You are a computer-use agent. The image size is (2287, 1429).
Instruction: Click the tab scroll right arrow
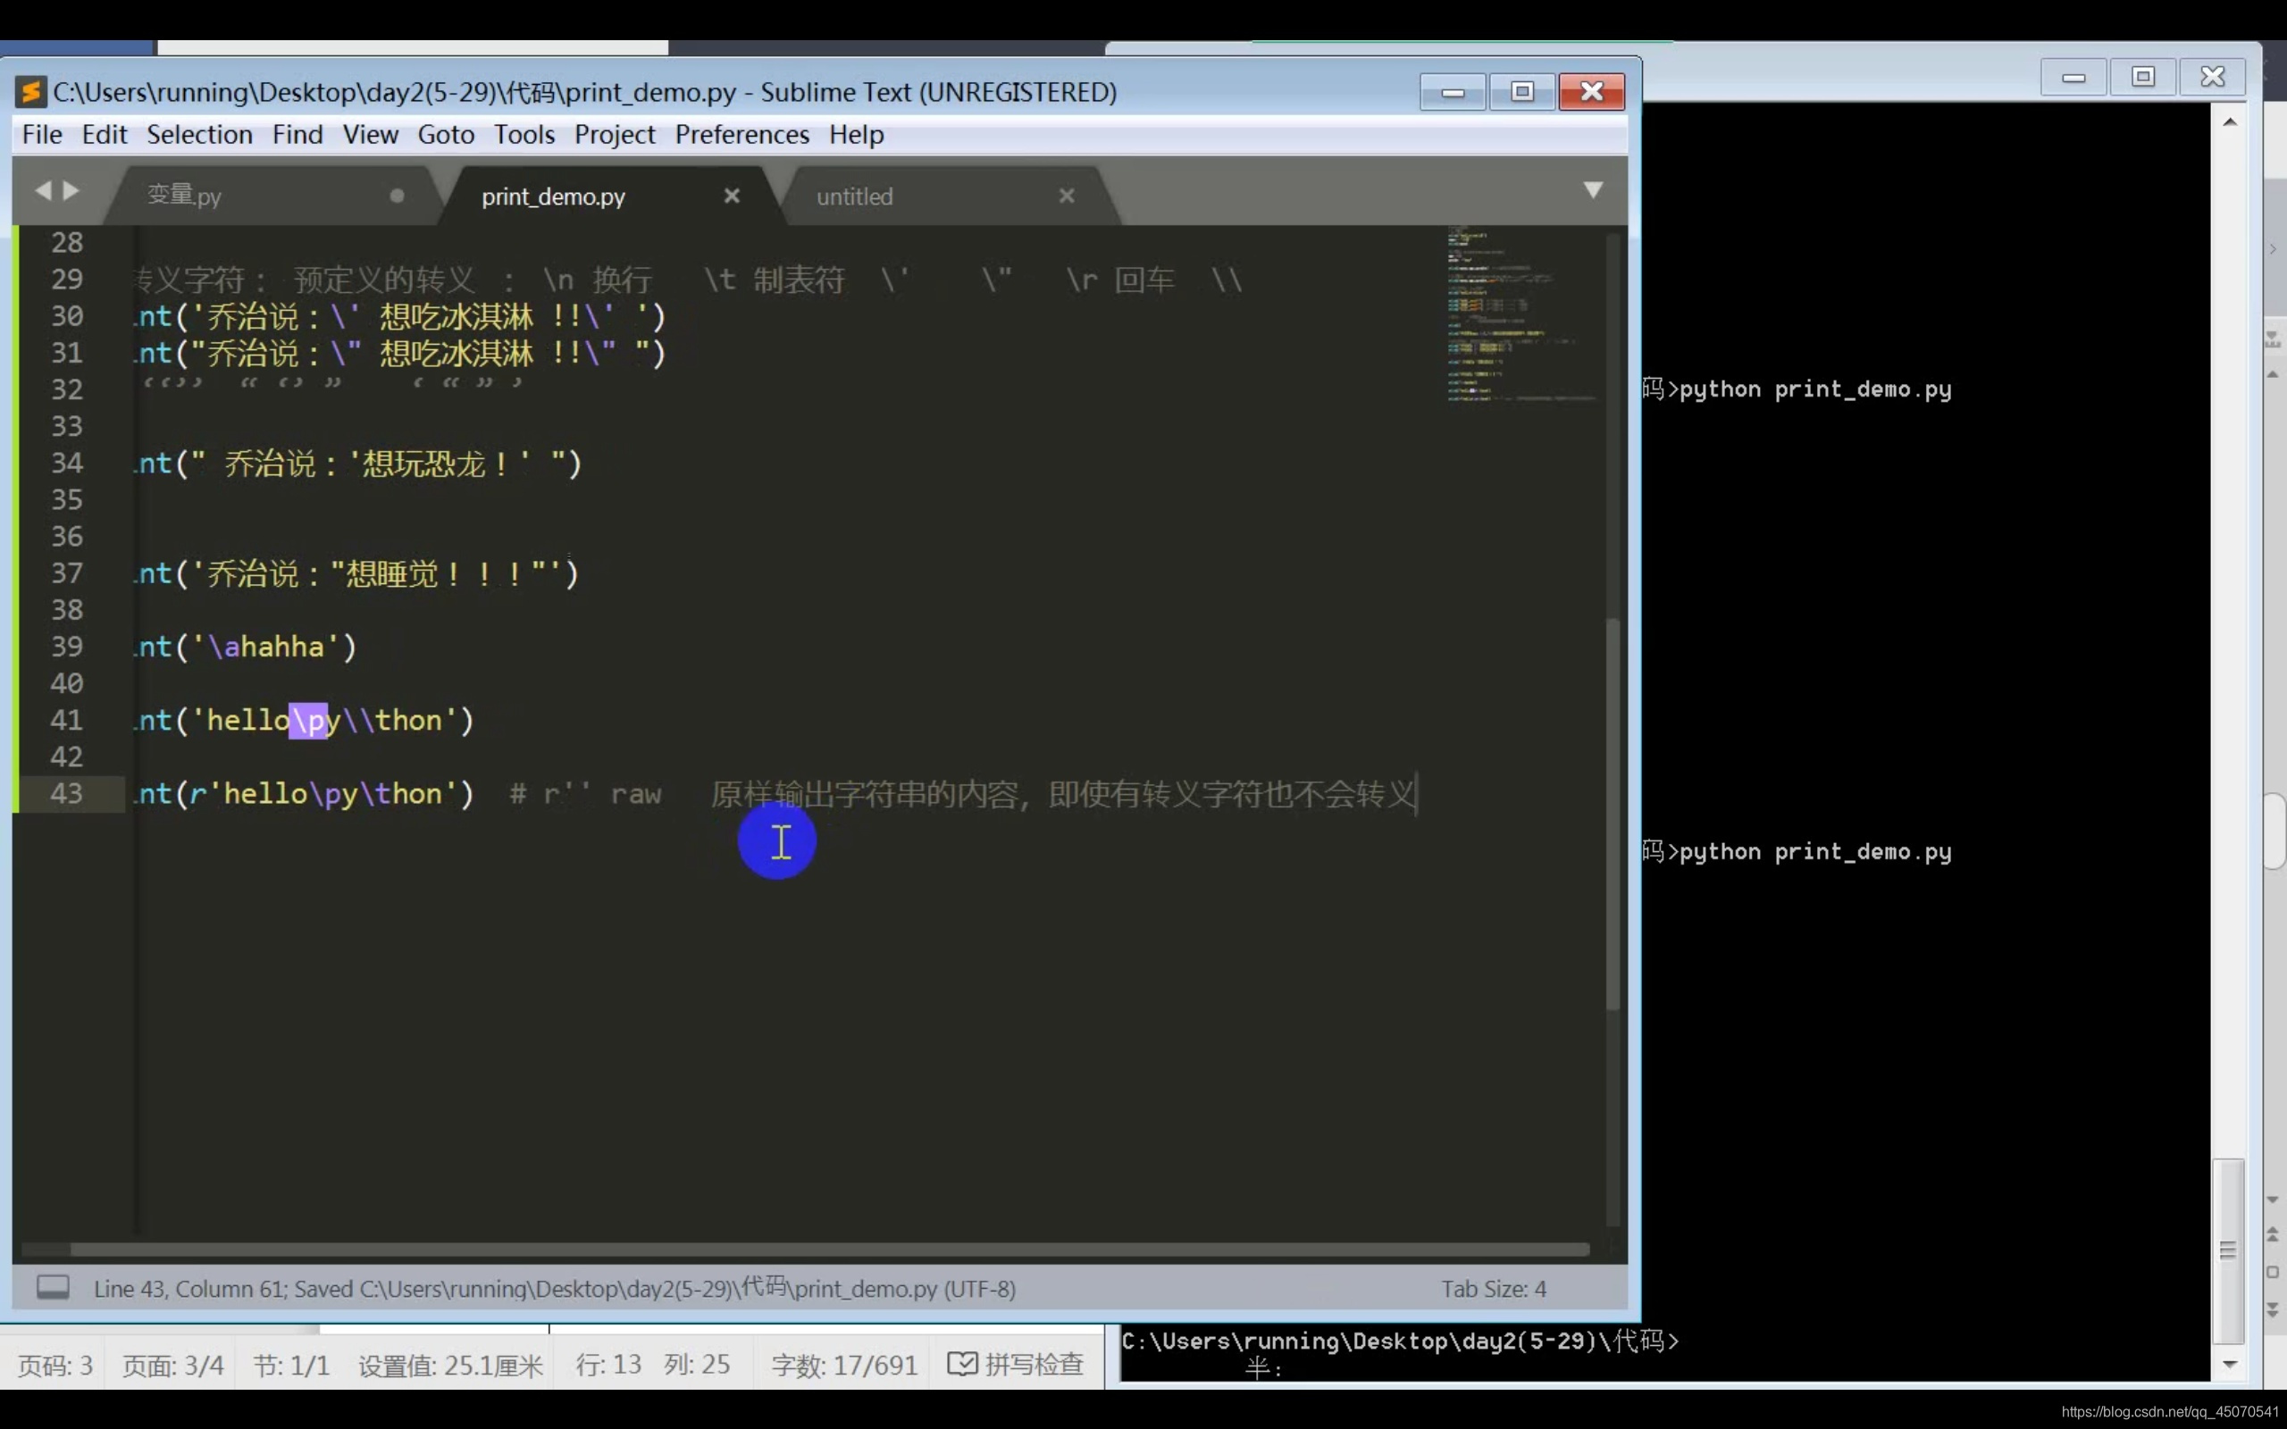coord(71,191)
